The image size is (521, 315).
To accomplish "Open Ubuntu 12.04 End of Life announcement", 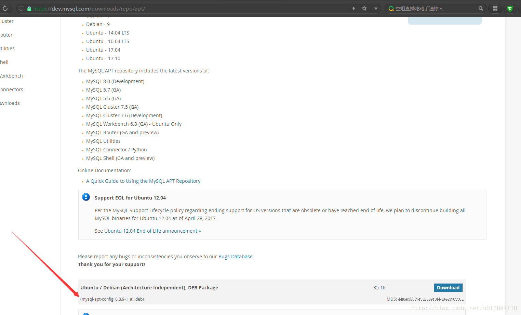I will point(152,231).
